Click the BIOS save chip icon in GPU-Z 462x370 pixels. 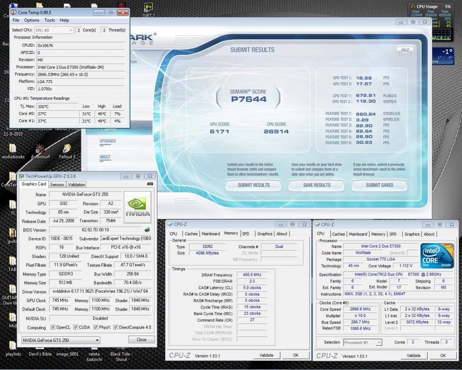point(147,229)
